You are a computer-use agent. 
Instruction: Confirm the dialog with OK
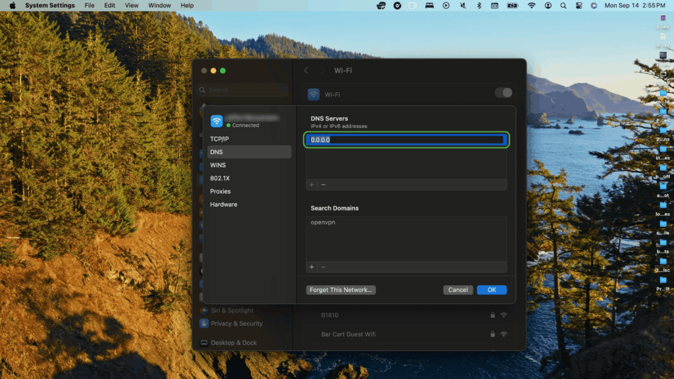coord(492,290)
